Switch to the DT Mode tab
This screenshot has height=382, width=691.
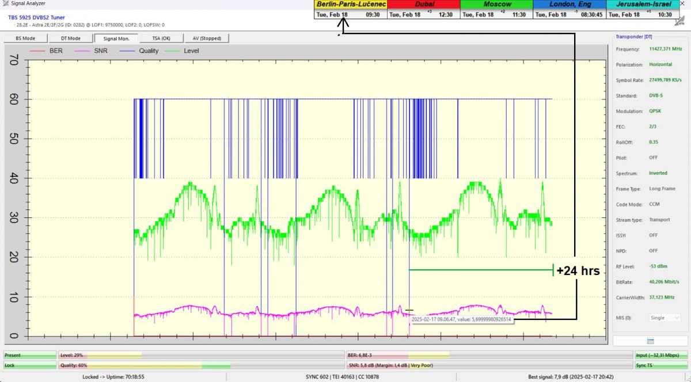click(71, 39)
